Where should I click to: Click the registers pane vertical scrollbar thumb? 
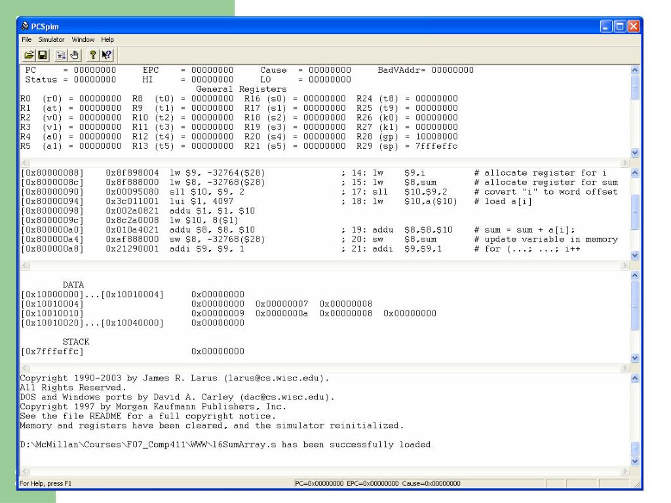tap(635, 87)
